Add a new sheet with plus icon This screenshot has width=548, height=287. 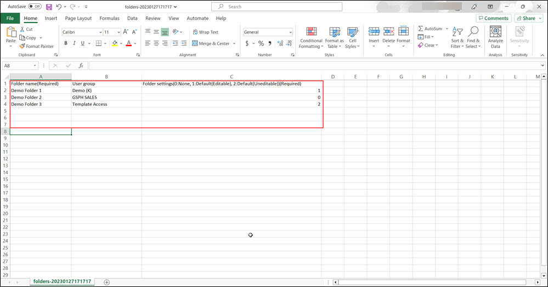107,282
